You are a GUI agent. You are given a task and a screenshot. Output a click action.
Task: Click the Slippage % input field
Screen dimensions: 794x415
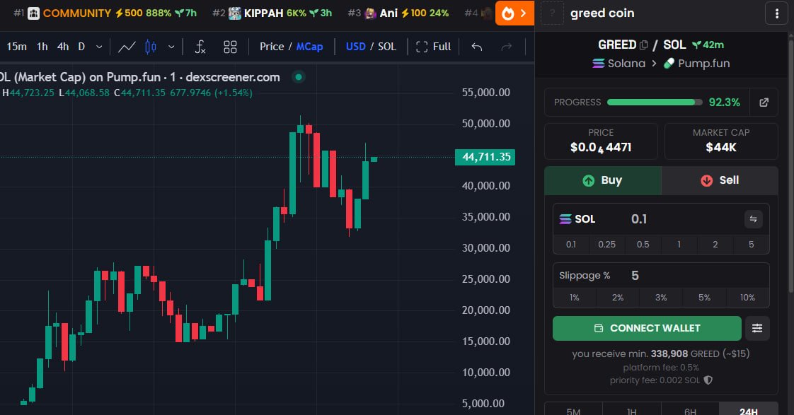pos(698,276)
